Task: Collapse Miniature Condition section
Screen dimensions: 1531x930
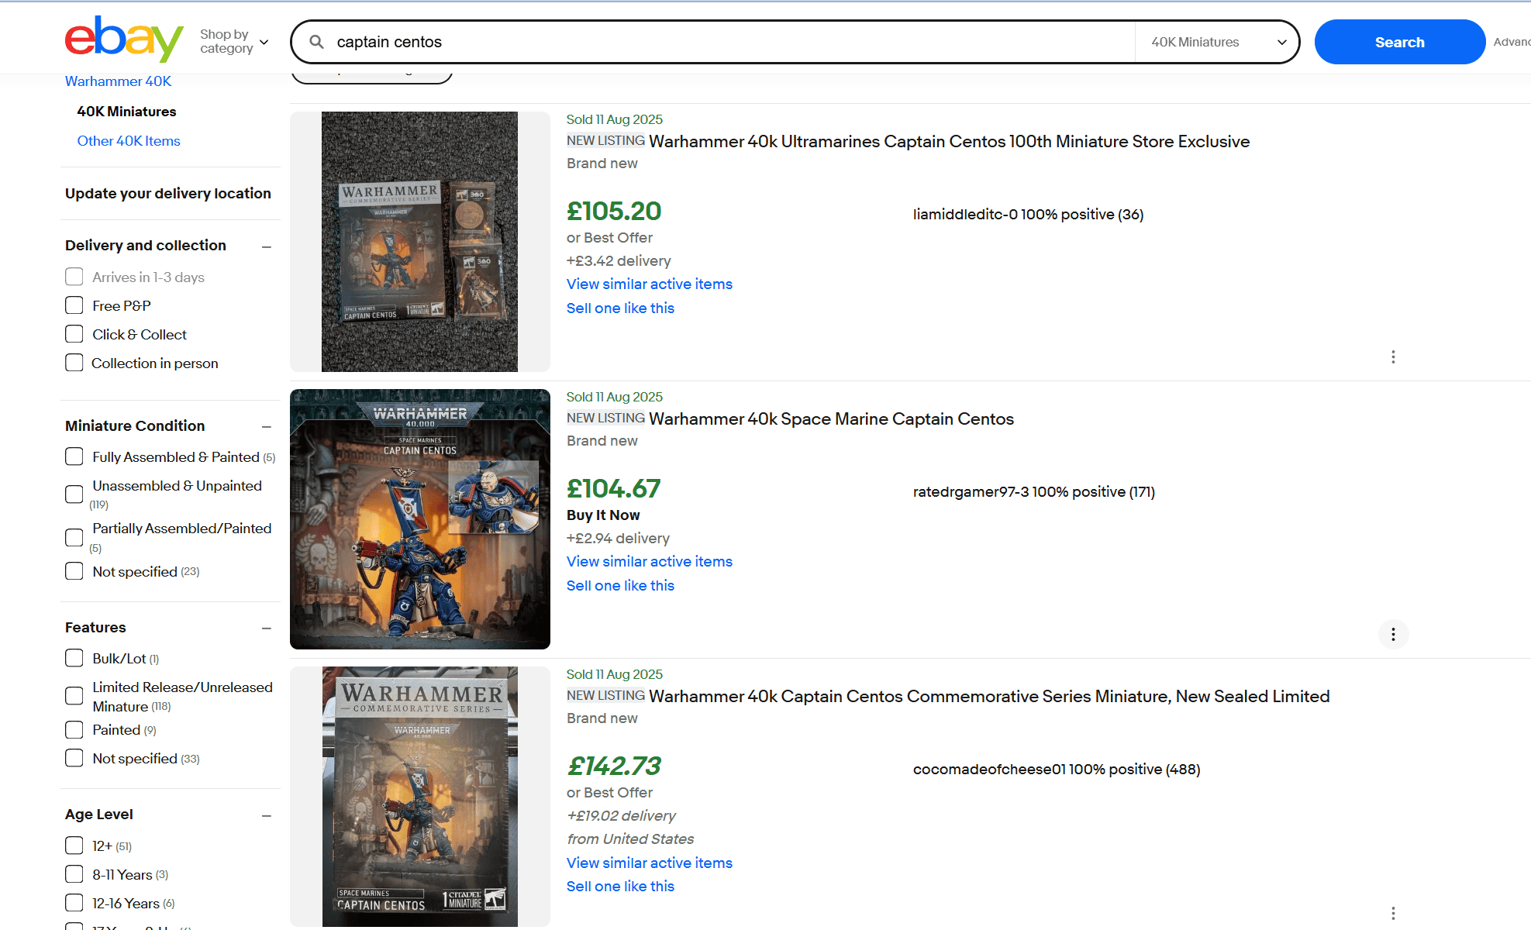Action: 267,426
